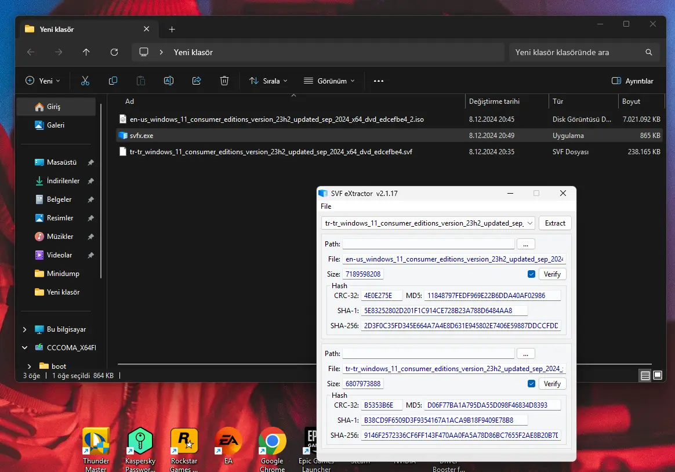Select the Yeni klasör tab title
Viewport: 675px width, 472px height.
(x=57, y=29)
